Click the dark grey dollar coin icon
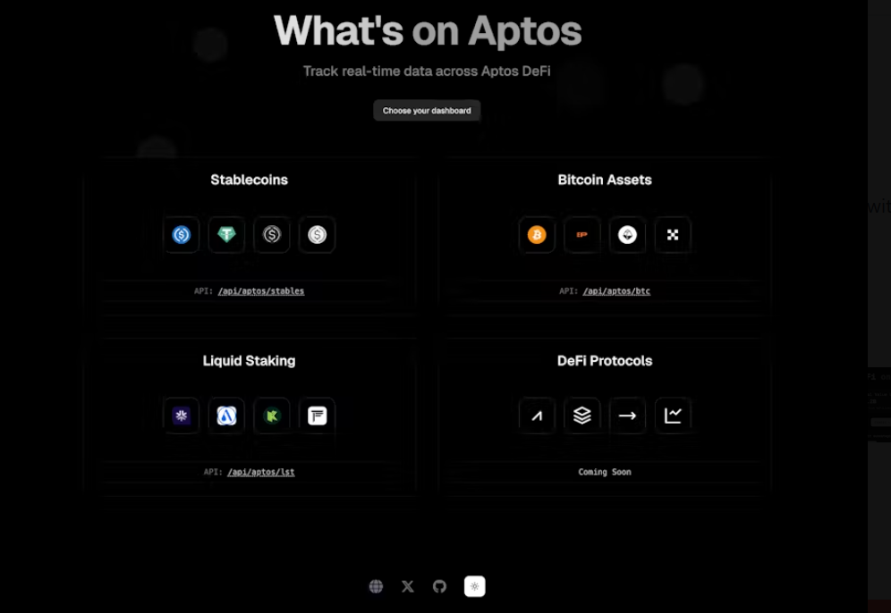891x613 pixels. (272, 234)
